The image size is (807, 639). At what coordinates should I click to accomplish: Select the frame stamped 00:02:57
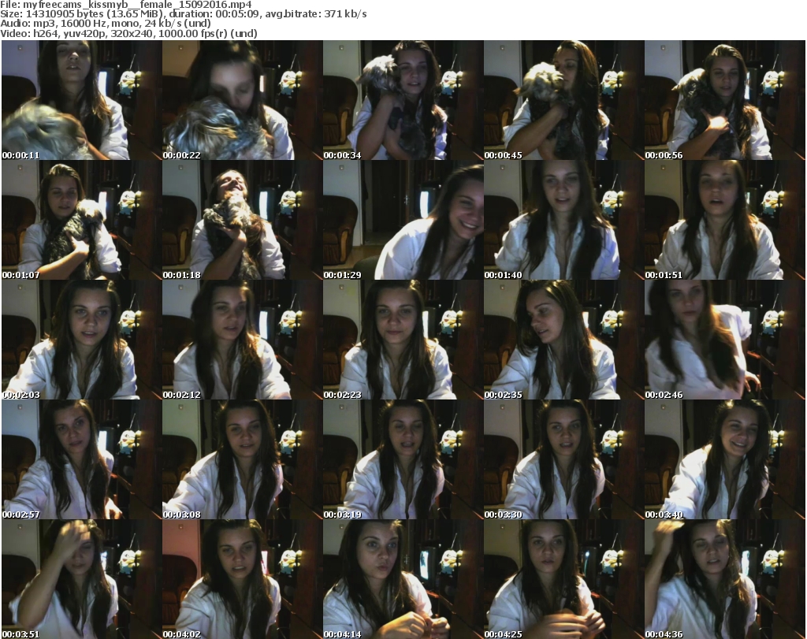[x=81, y=460]
